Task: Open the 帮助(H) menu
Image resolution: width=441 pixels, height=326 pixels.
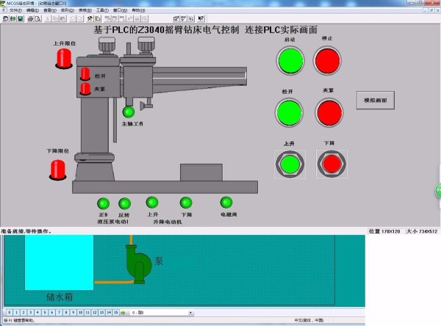Action: coord(138,10)
